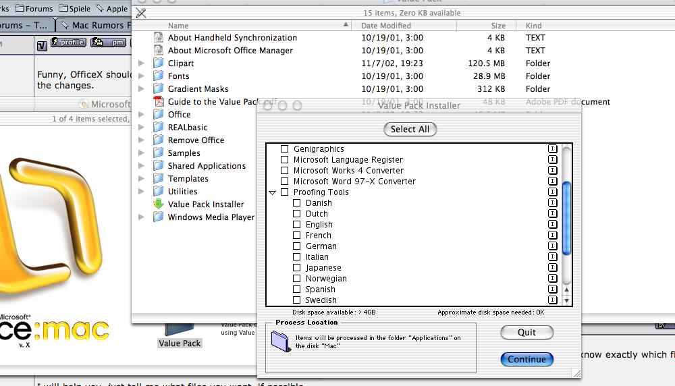Sort Finder list by Size column
The height and width of the screenshot is (386, 675).
485,26
